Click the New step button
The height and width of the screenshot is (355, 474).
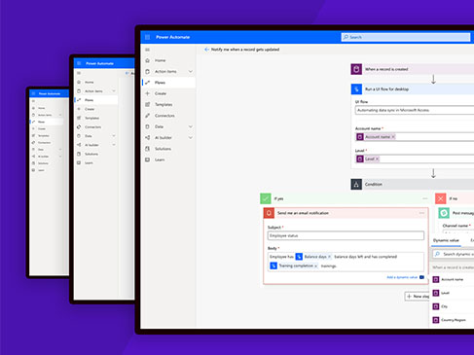[418, 297]
